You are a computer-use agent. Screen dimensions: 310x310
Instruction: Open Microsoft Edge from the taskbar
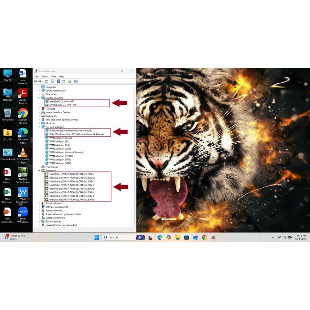click(160, 237)
